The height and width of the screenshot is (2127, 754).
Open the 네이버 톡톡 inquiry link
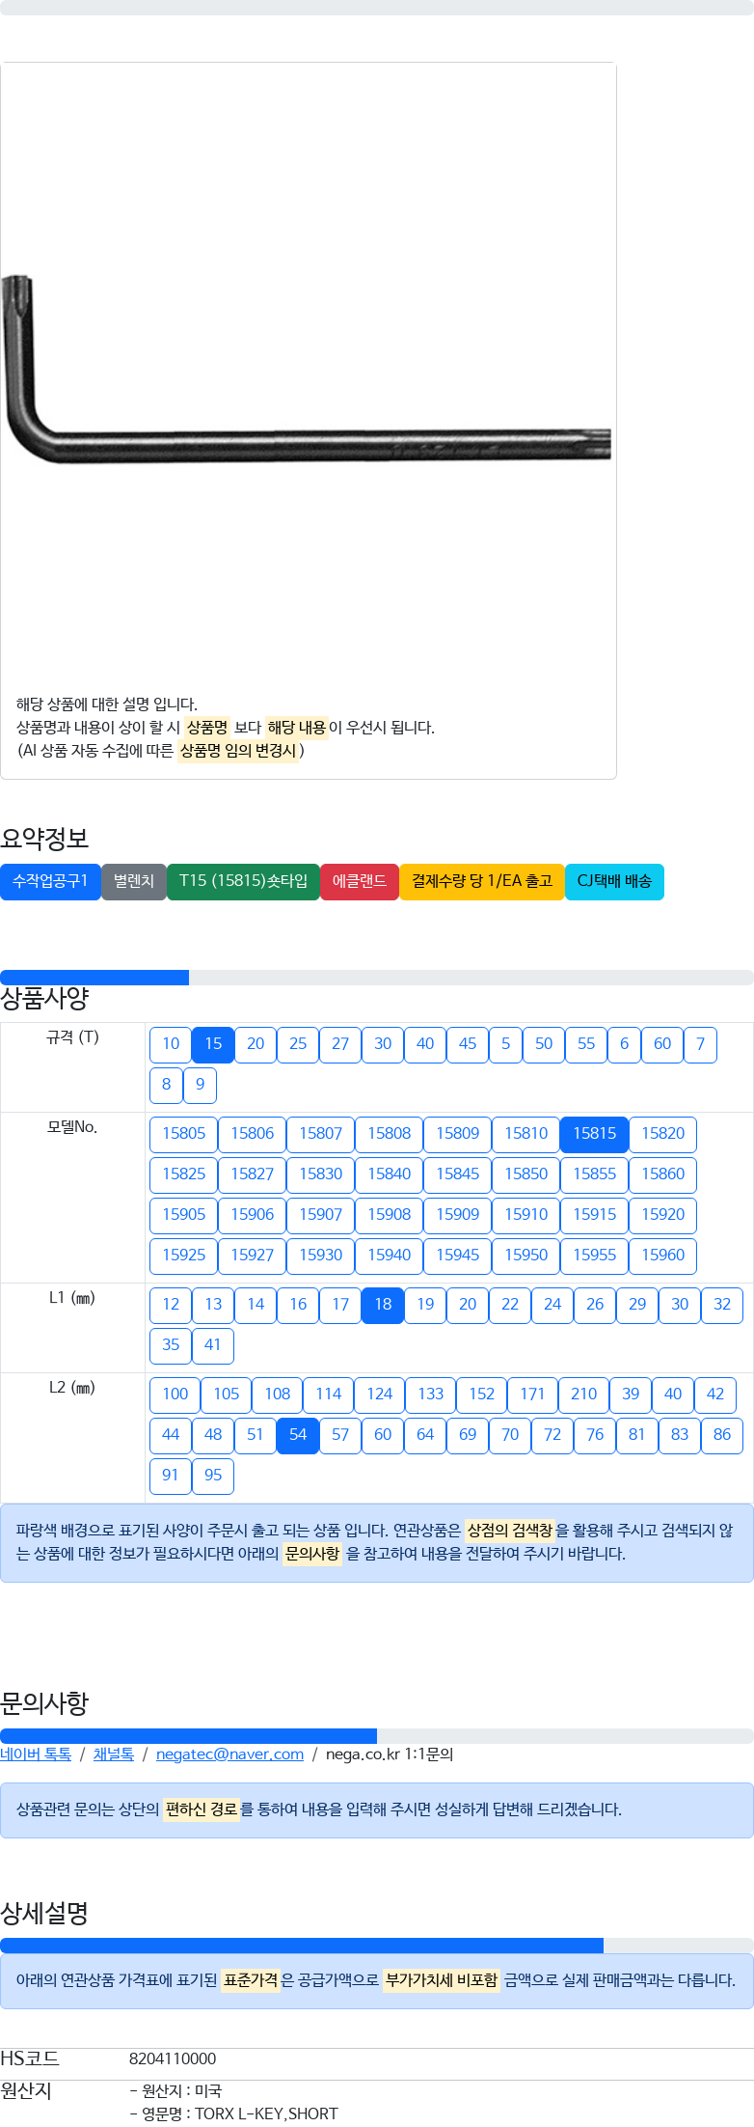coord(36,1754)
